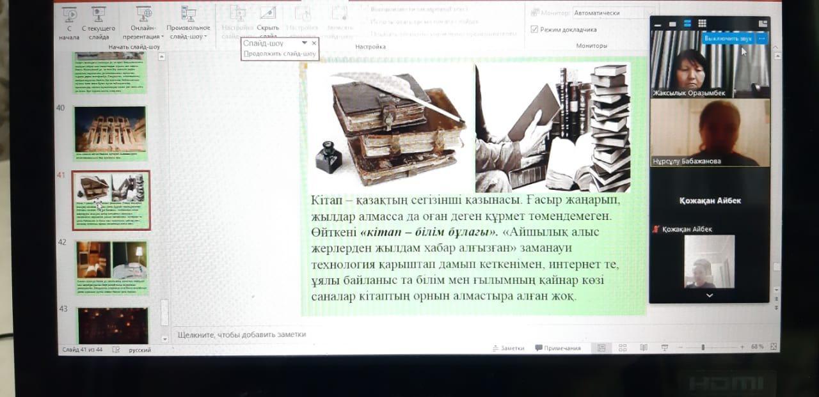The width and height of the screenshot is (819, 397).
Task: Toggle Примечания comments pane in status bar
Action: (x=558, y=348)
